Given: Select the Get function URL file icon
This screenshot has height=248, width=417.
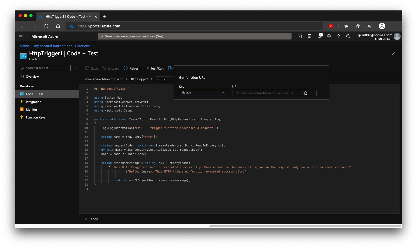Looking at the screenshot, I should coord(170,68).
